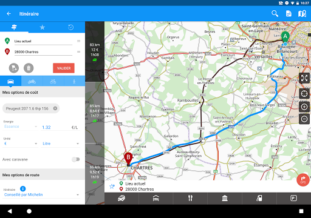Zoom in with the plus button
This screenshot has height=218, width=311.
[304, 107]
